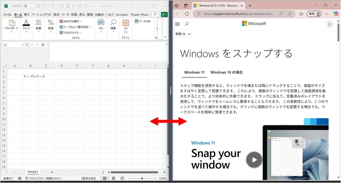Switch to the ページ レイアウト tab

41,14
